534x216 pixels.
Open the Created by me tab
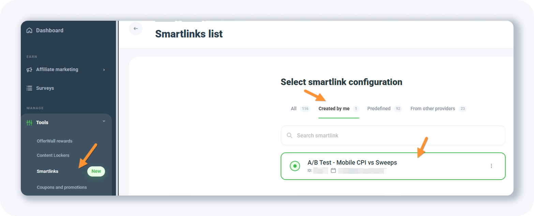[x=334, y=109]
